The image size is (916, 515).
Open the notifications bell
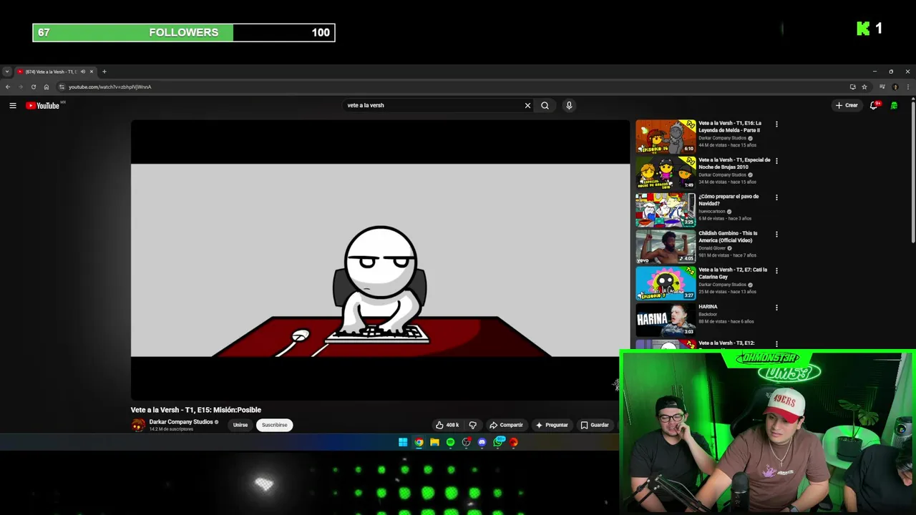click(874, 105)
